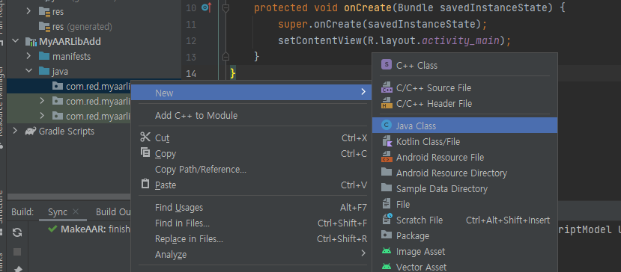
Task: Create a new plain File
Action: [465, 204]
